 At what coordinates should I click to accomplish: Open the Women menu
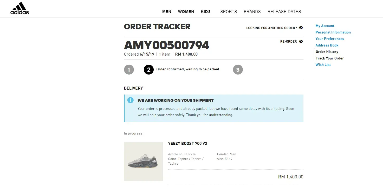(186, 12)
